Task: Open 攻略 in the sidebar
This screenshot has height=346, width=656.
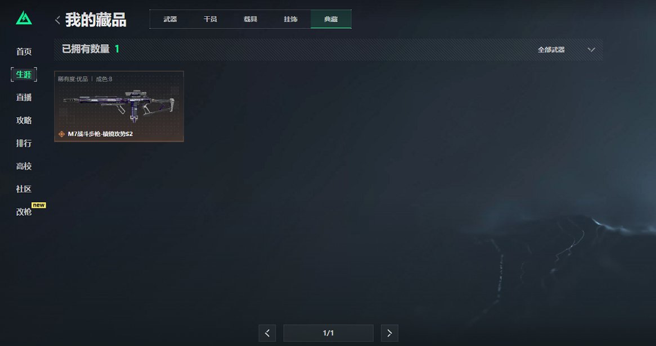Action: pos(24,120)
